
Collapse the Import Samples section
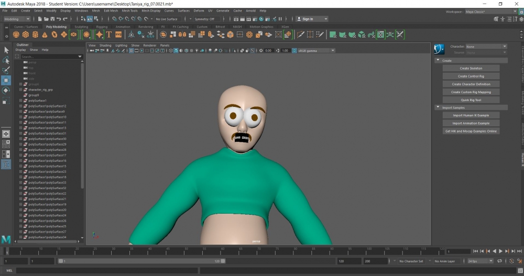coord(438,108)
